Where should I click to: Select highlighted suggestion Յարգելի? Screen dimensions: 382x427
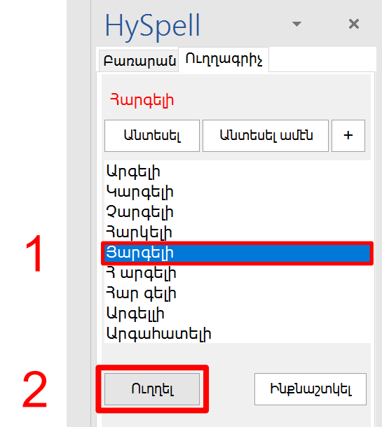tap(237, 253)
